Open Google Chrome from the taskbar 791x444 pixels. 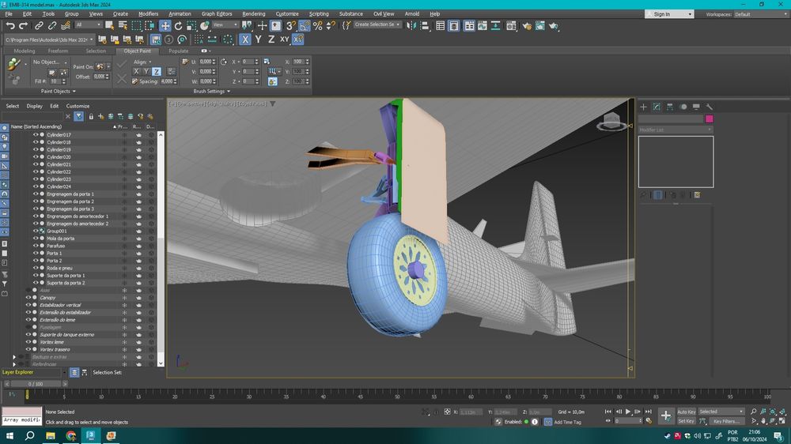pyautogui.click(x=70, y=435)
